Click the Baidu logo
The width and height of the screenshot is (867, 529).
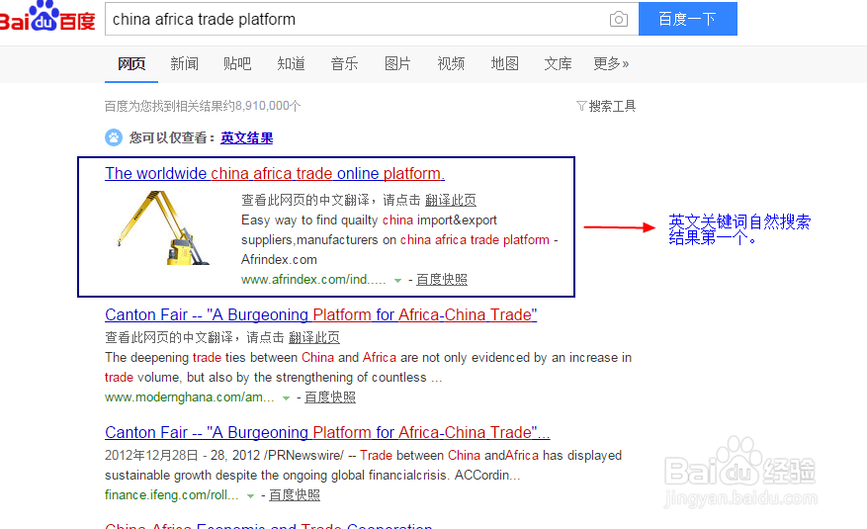pyautogui.click(x=47, y=17)
